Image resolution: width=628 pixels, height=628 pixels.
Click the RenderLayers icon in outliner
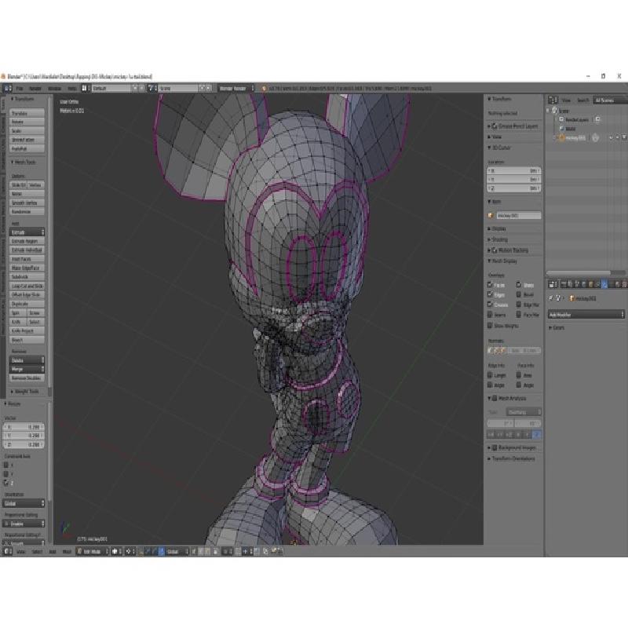coord(560,119)
